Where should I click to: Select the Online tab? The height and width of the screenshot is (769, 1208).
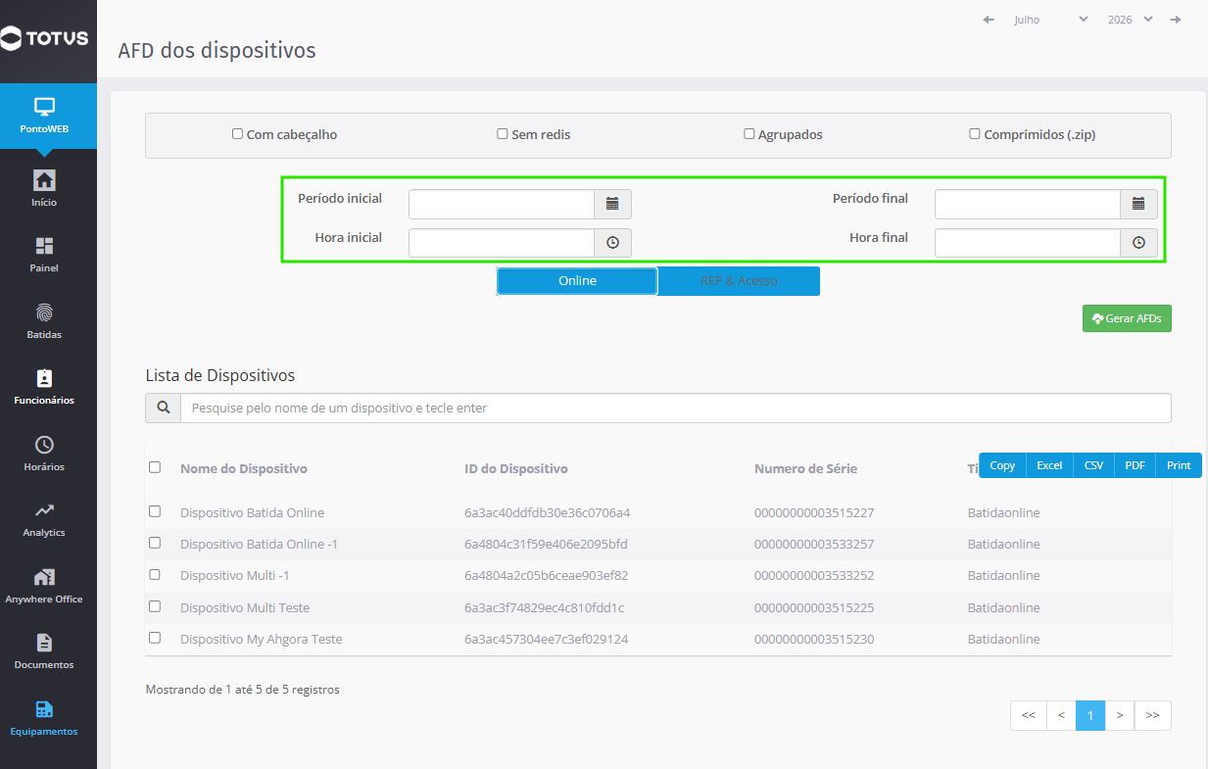tap(577, 281)
